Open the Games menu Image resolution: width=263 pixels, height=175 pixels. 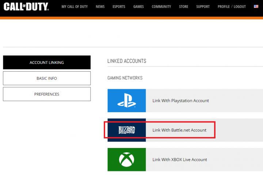pos(138,7)
